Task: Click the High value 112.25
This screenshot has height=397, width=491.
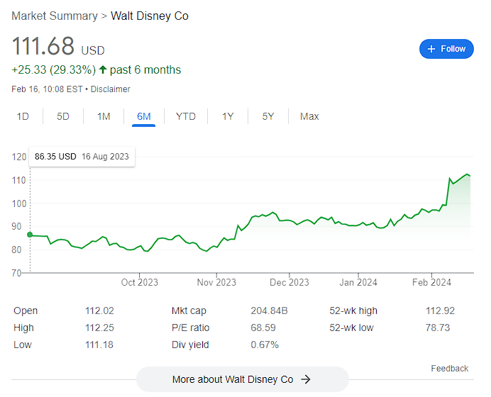Action: pos(99,328)
